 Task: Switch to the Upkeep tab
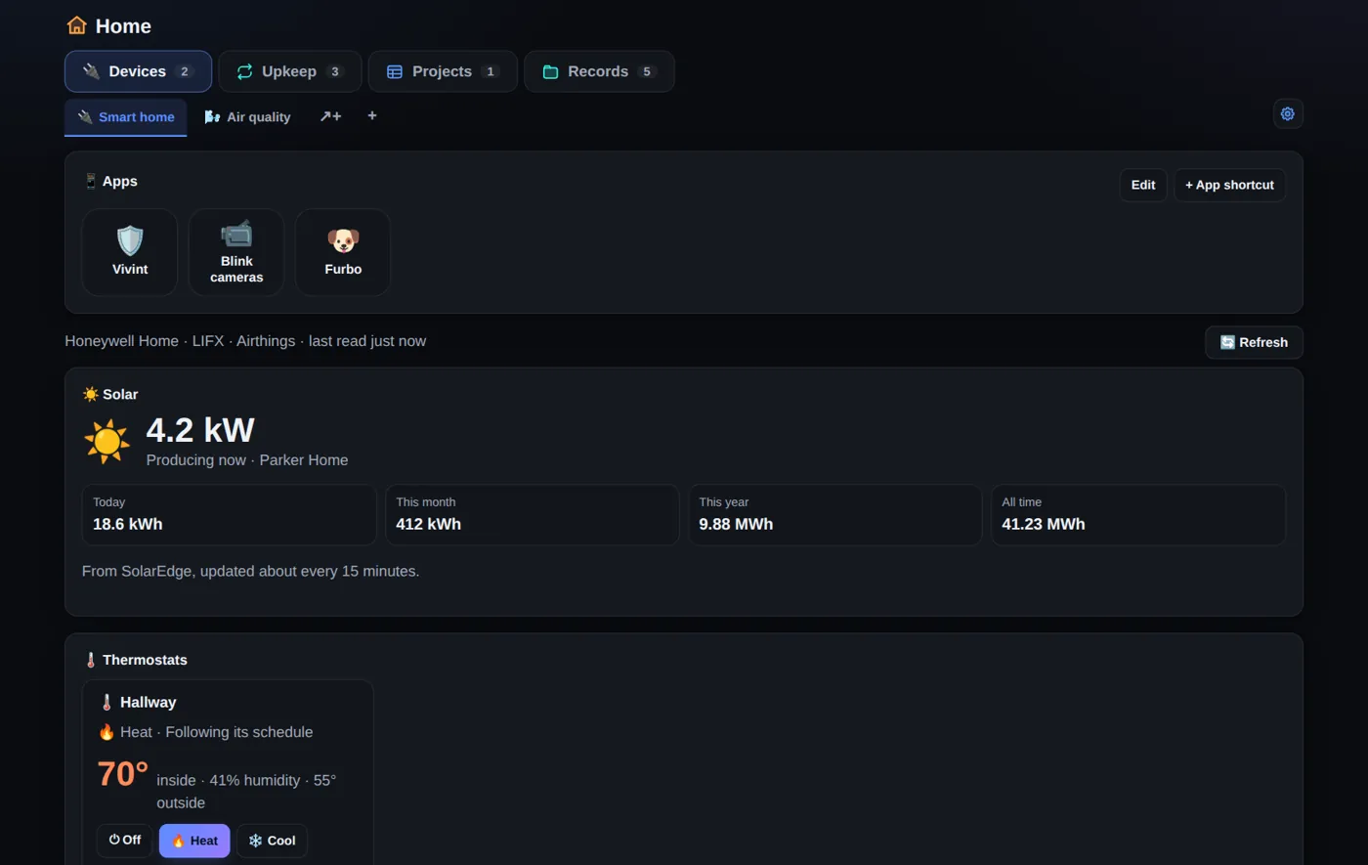tap(290, 71)
